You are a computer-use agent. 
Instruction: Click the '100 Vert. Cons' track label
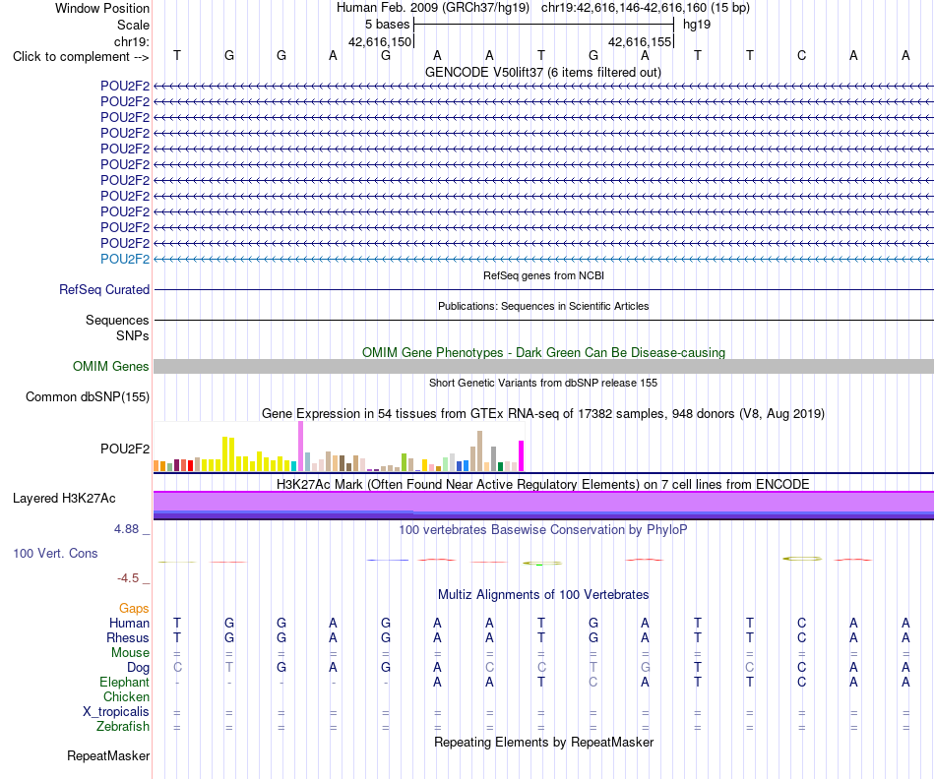55,553
